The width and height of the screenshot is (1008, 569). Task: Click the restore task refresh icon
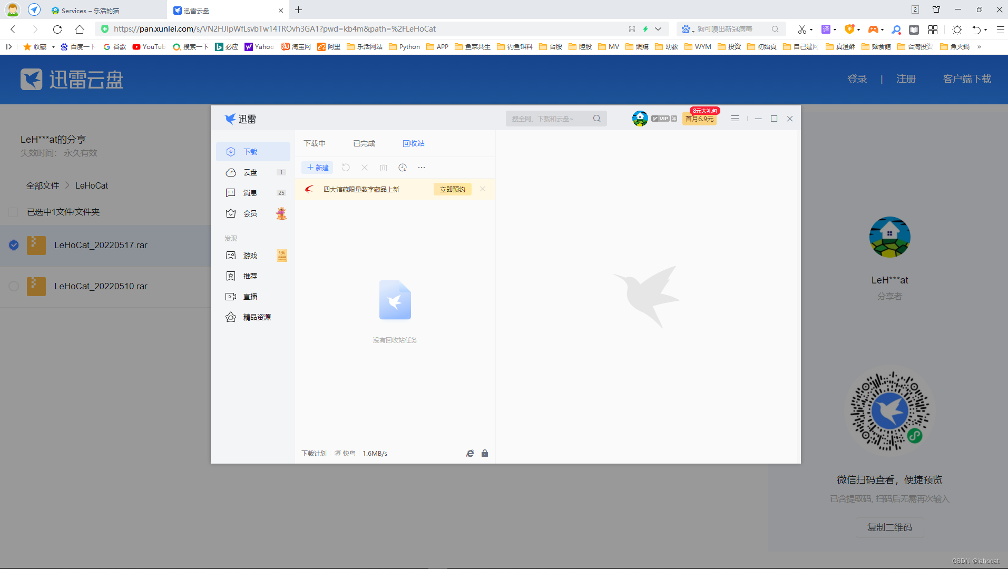[346, 168]
